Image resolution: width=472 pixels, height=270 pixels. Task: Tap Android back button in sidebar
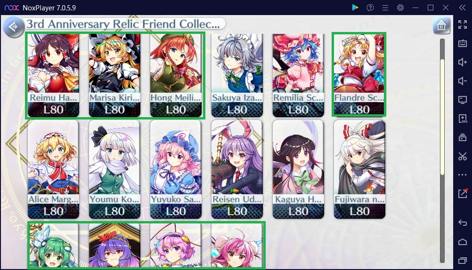[x=463, y=223]
